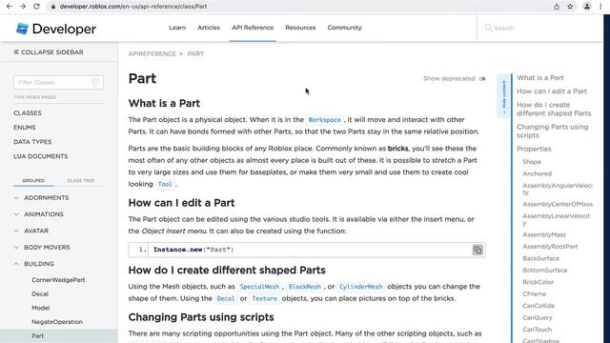This screenshot has height=343, width=610.
Task: Open the Decal inline link
Action: pos(226,298)
